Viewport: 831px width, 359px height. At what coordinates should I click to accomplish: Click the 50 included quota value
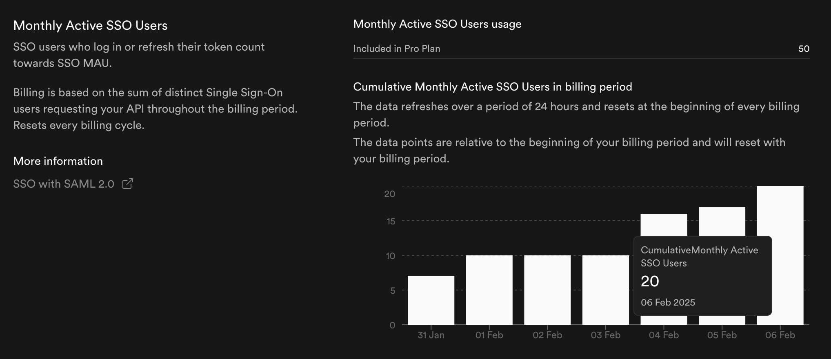(804, 49)
